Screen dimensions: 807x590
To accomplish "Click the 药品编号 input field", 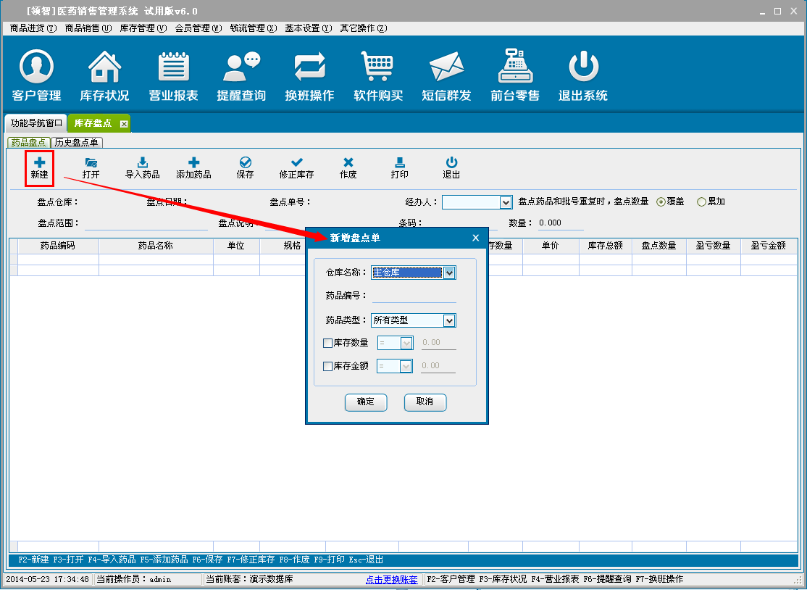I will pos(414,296).
